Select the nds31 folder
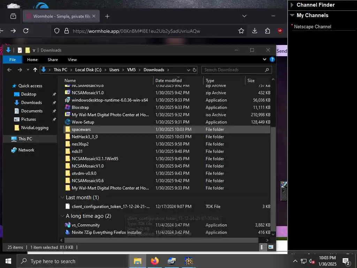The width and height of the screenshot is (357, 268). [77, 151]
